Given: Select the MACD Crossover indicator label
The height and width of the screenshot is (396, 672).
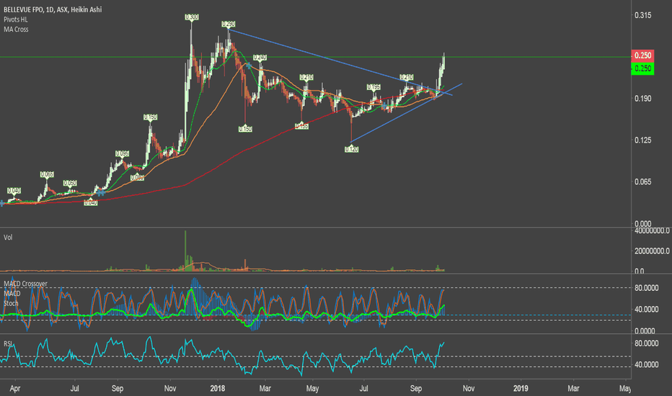Looking at the screenshot, I should pos(25,284).
